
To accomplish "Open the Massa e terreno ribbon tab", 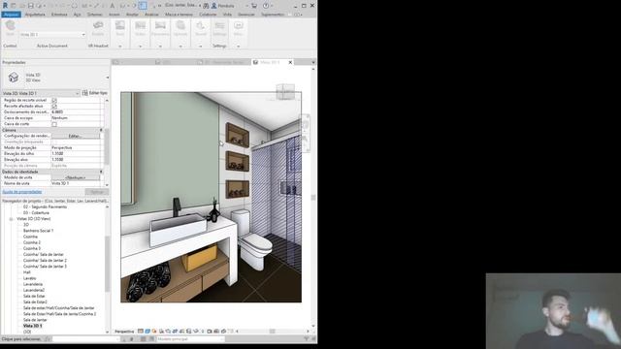I will [x=179, y=15].
